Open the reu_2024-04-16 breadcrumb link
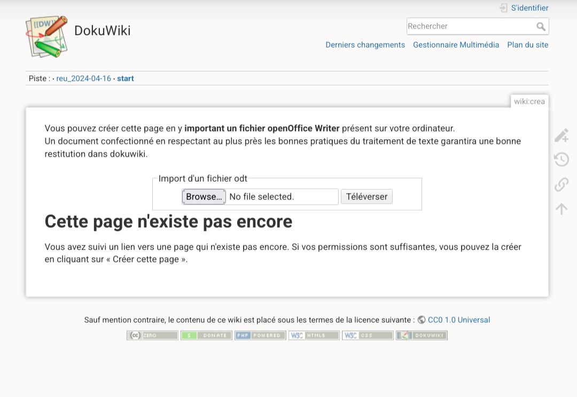The image size is (577, 397). point(83,79)
